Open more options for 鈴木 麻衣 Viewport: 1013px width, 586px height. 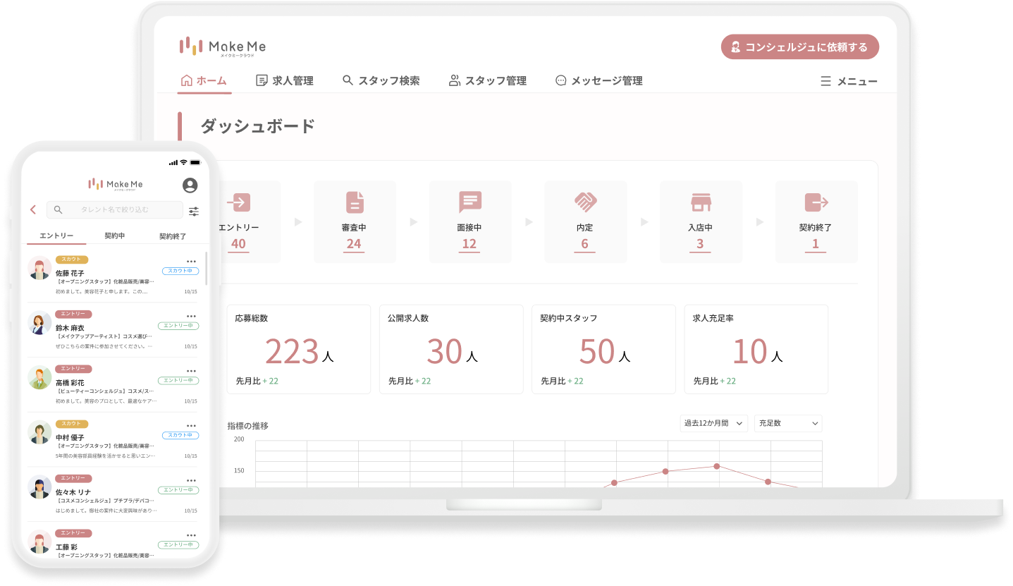191,316
